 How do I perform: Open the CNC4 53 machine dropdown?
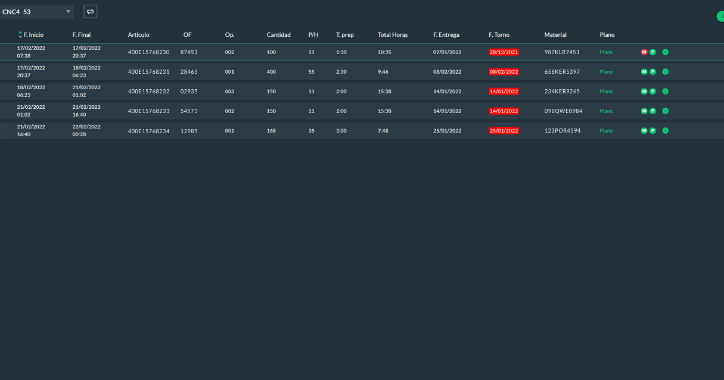coord(37,12)
